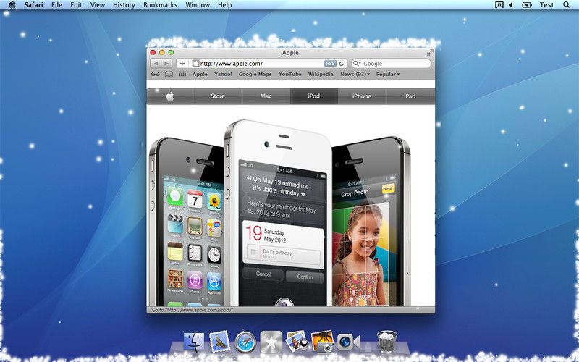
Task: Open the View menu
Action: pos(98,5)
